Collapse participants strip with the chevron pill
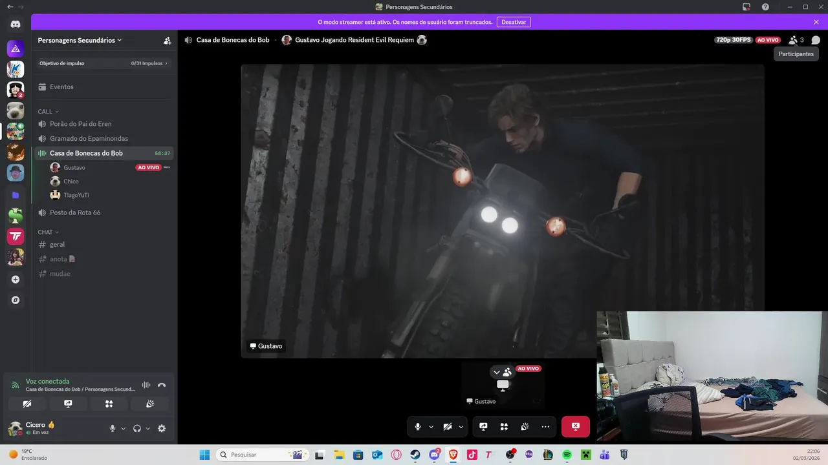The height and width of the screenshot is (465, 828). tap(502, 372)
